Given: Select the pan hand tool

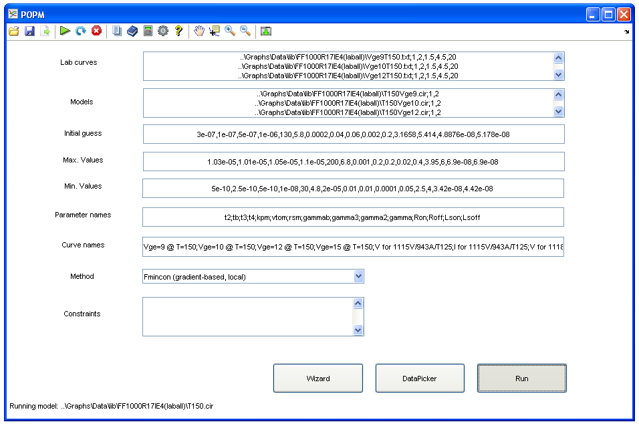Looking at the screenshot, I should (x=199, y=31).
